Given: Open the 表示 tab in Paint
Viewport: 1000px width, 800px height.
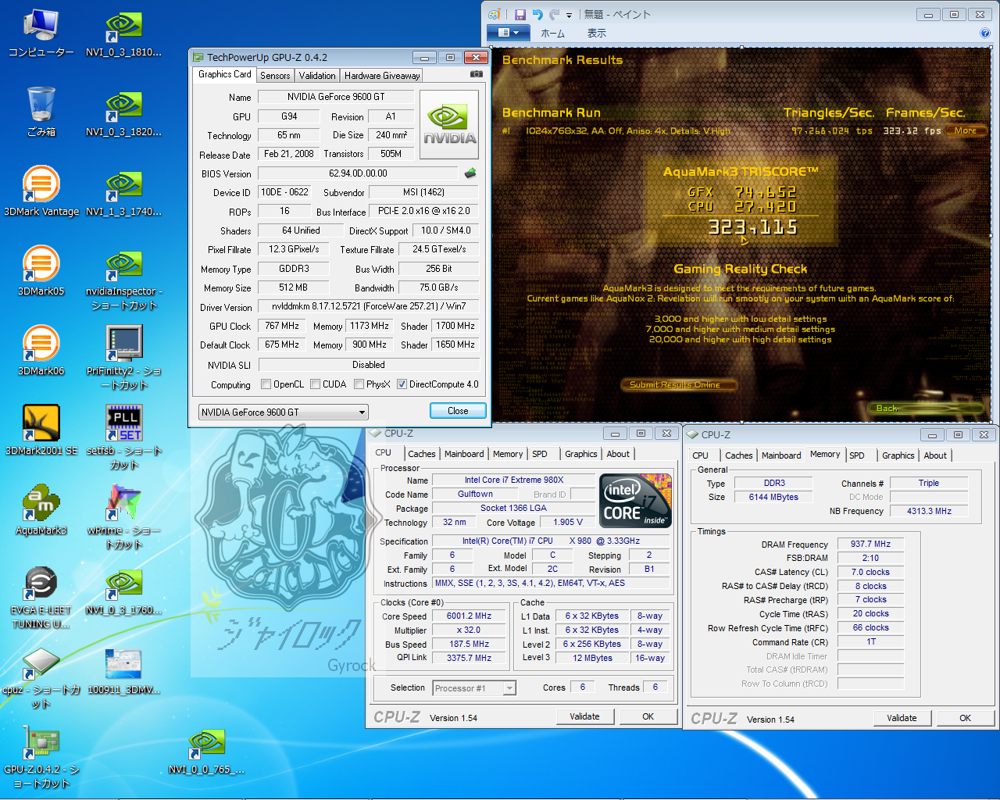Looking at the screenshot, I should pyautogui.click(x=596, y=33).
